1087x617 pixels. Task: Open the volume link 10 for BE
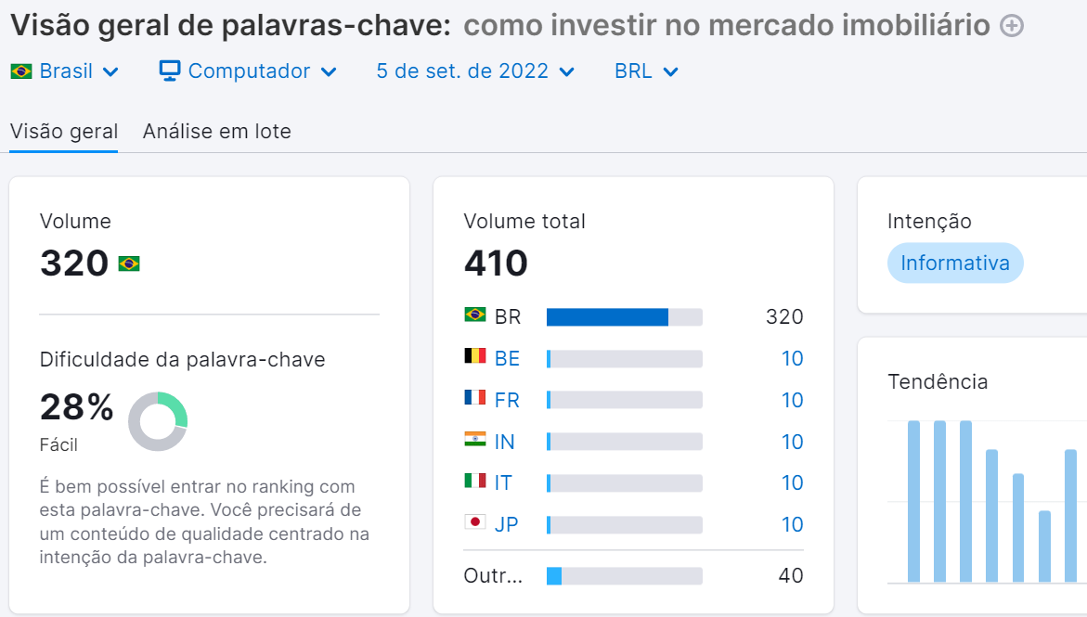coord(793,358)
